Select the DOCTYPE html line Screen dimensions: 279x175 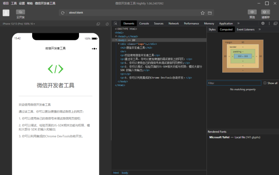coord(126,29)
